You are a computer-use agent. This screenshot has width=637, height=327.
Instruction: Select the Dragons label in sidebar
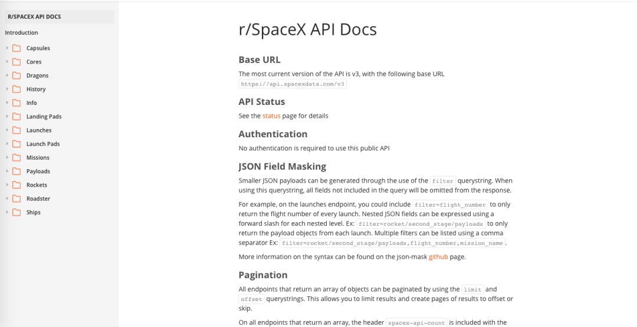tap(37, 75)
